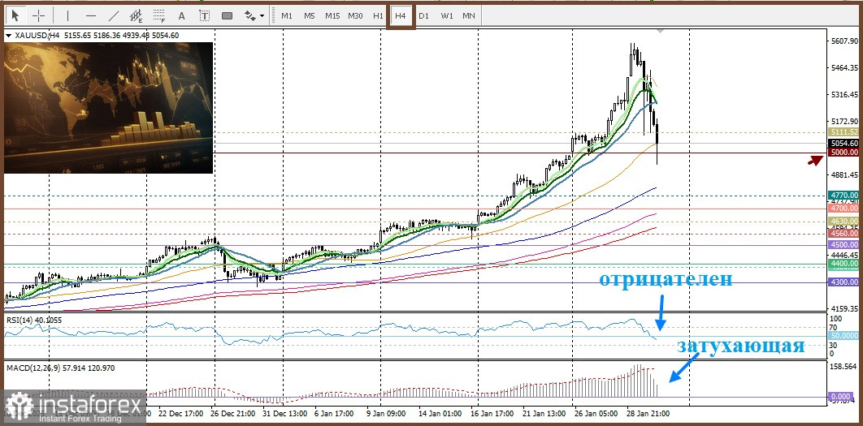Select the H4 timeframe button
This screenshot has height=426, width=863.
point(401,15)
